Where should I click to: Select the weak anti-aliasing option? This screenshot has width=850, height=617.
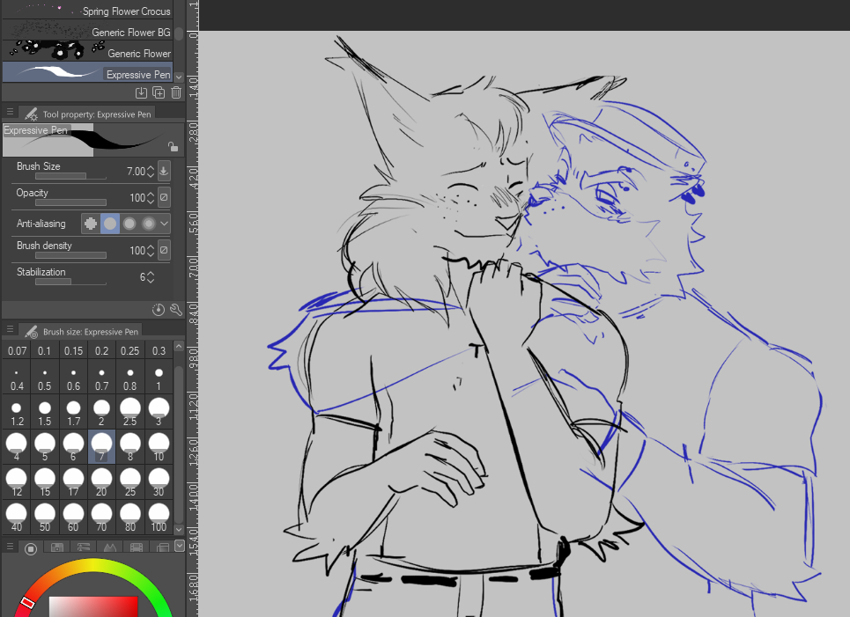(109, 224)
